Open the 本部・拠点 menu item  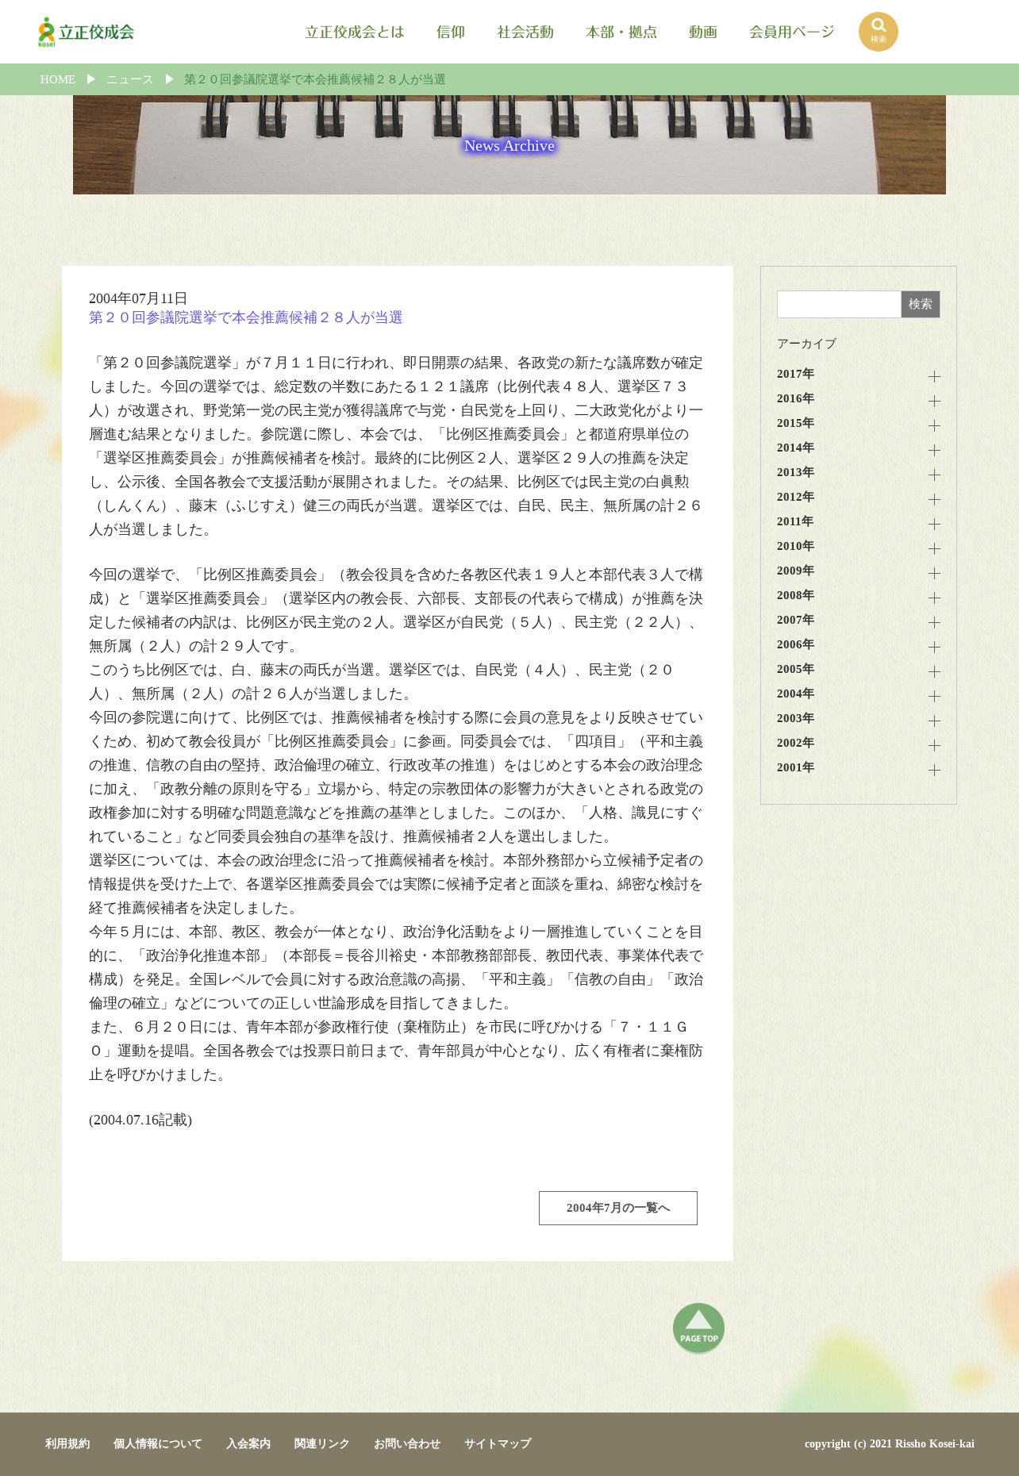pos(621,32)
